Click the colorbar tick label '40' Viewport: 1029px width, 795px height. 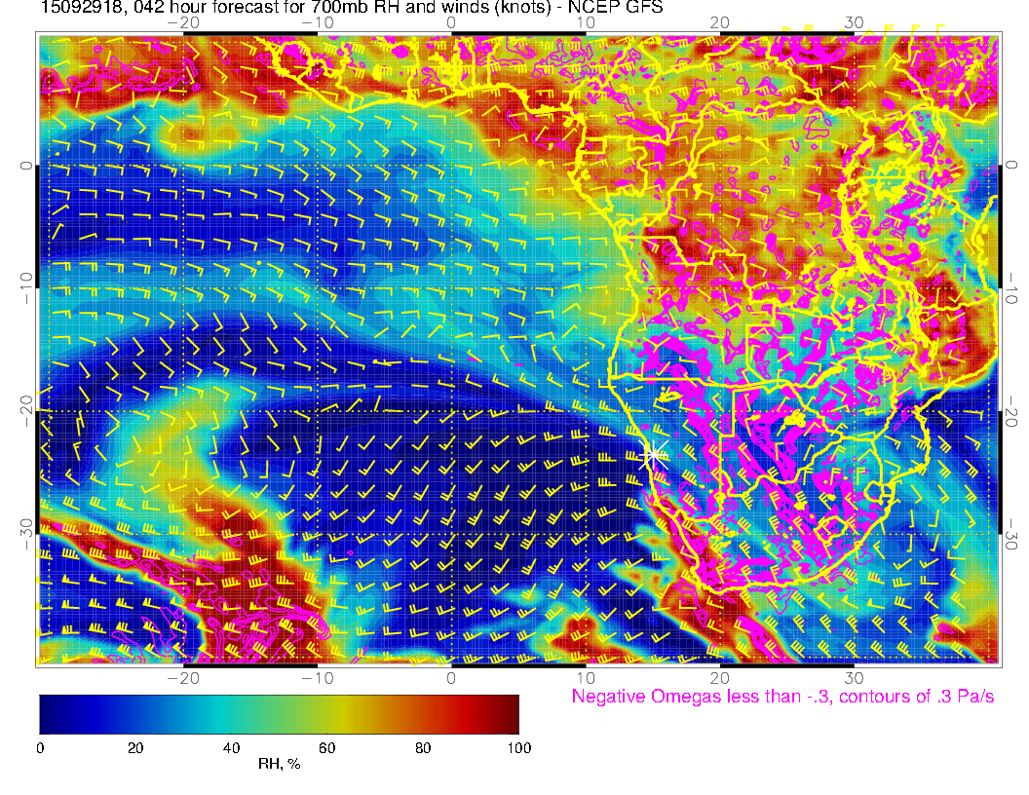[x=231, y=748]
